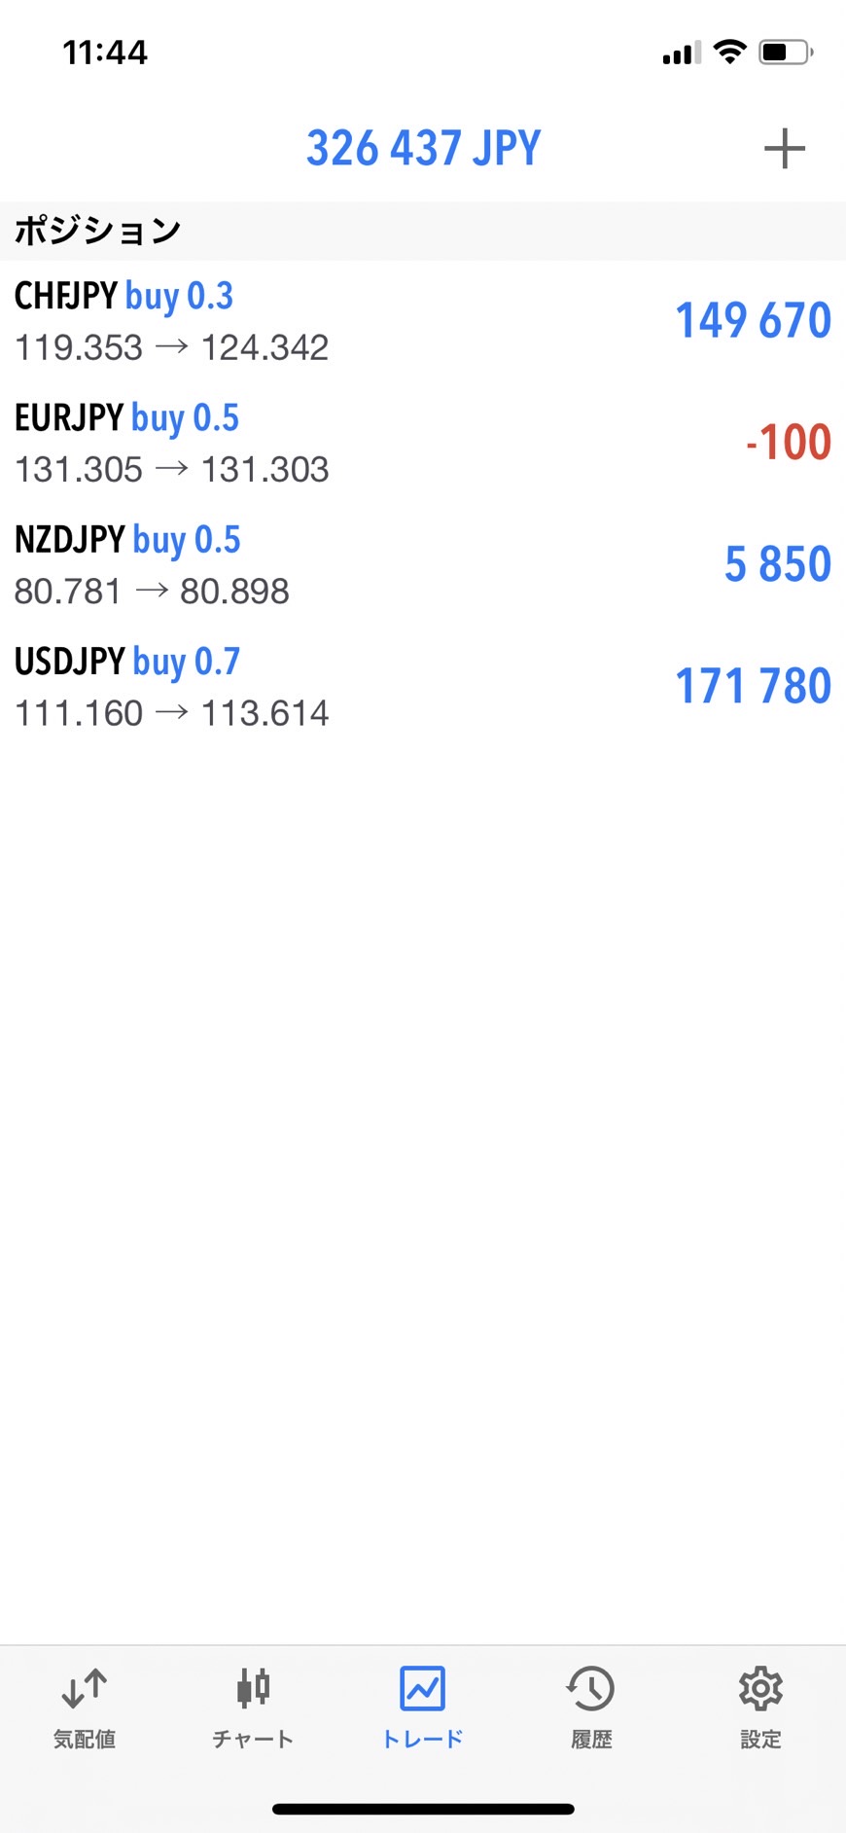
Task: Tap the home indicator bar
Action: [x=423, y=1809]
